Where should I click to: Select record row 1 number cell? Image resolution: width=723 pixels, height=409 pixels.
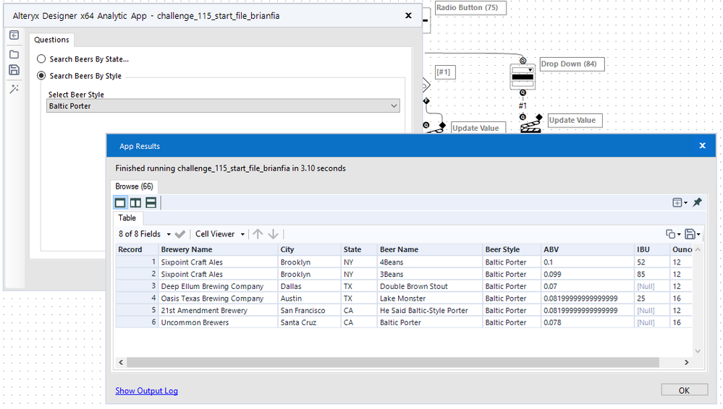point(137,262)
